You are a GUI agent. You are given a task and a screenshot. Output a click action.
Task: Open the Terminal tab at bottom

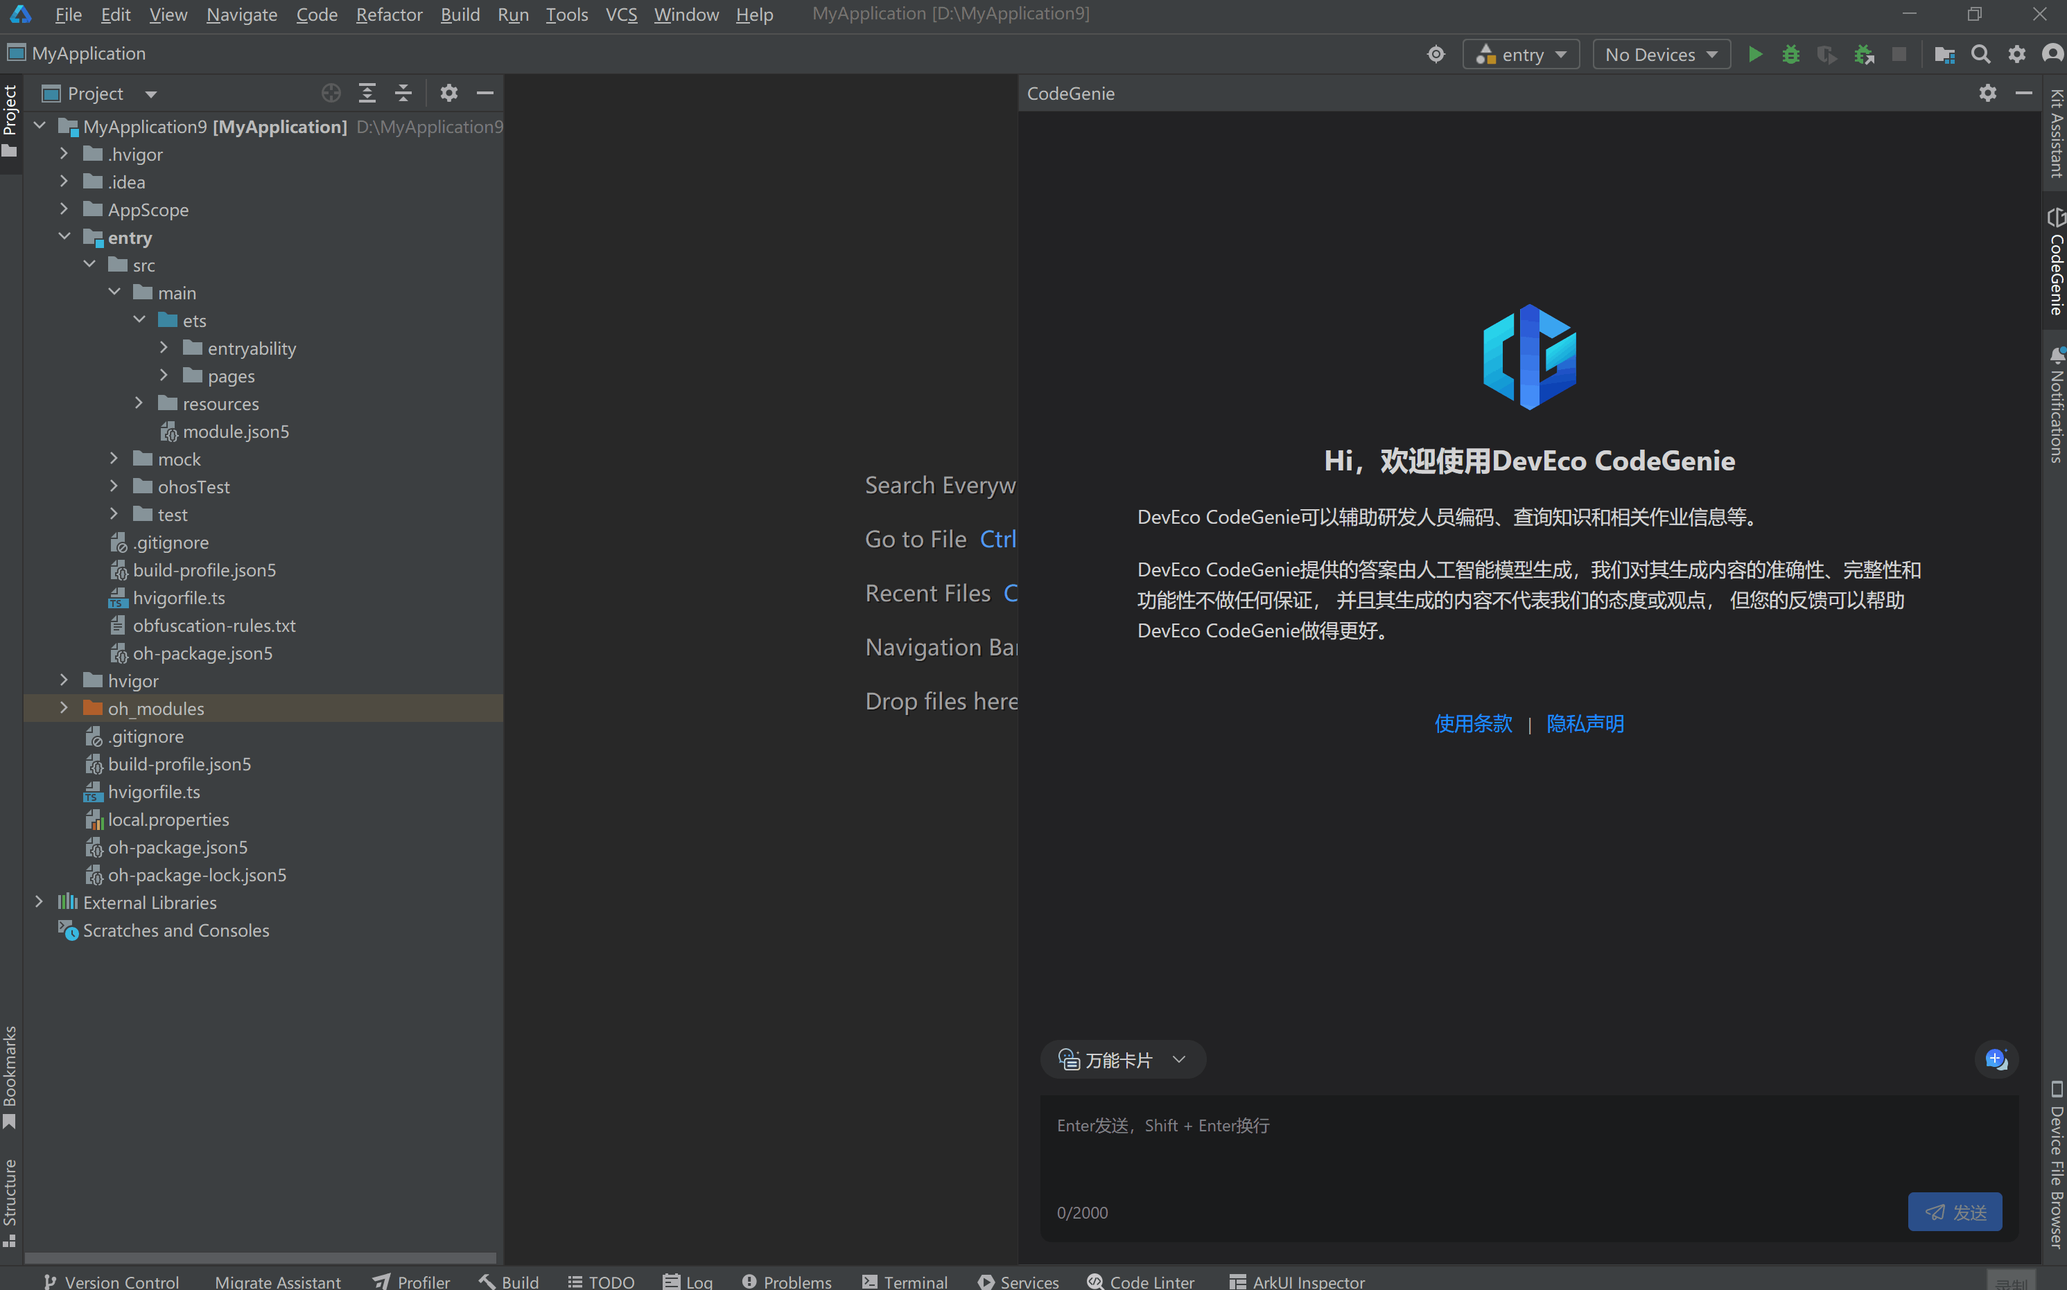pos(905,1280)
